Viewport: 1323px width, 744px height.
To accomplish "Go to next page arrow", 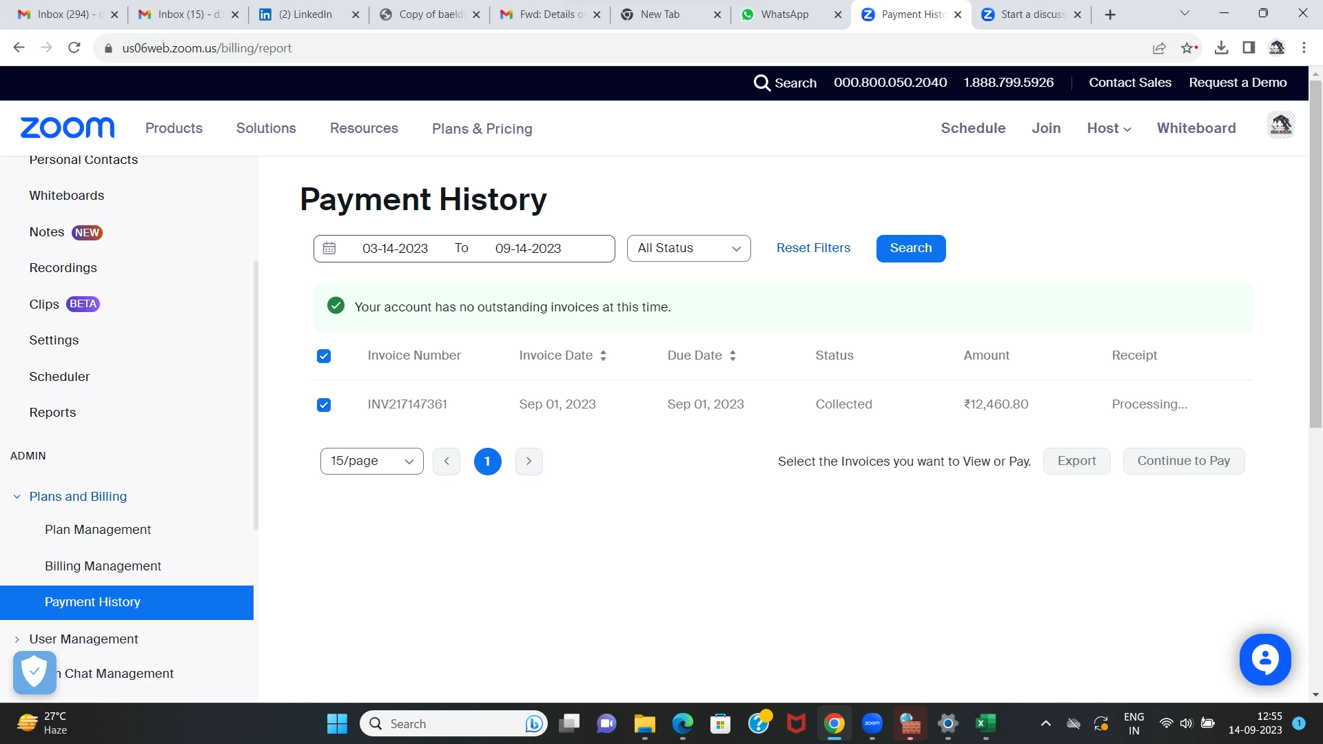I will [x=529, y=462].
